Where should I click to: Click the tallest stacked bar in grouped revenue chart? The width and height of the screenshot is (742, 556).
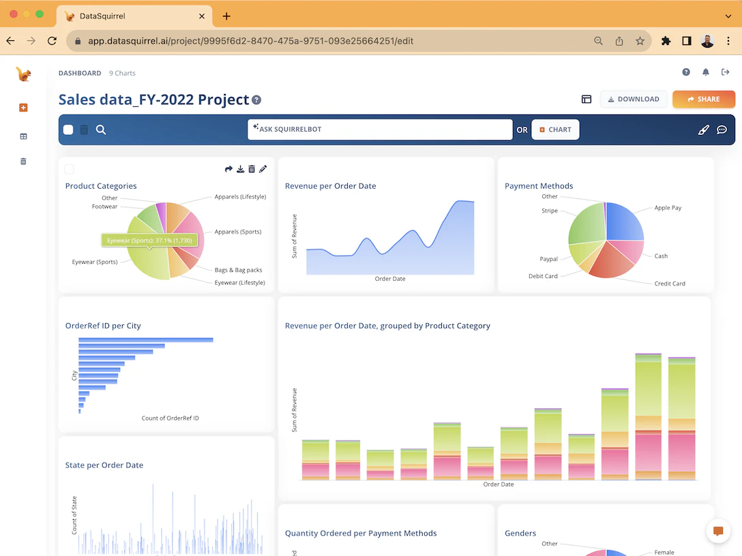pos(649,416)
